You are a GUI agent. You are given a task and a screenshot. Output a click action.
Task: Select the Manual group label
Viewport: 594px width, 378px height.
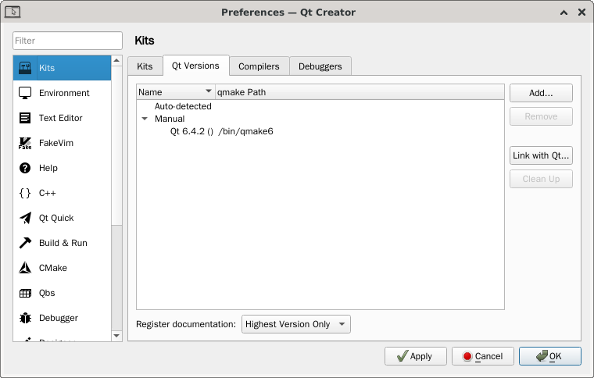pos(170,119)
